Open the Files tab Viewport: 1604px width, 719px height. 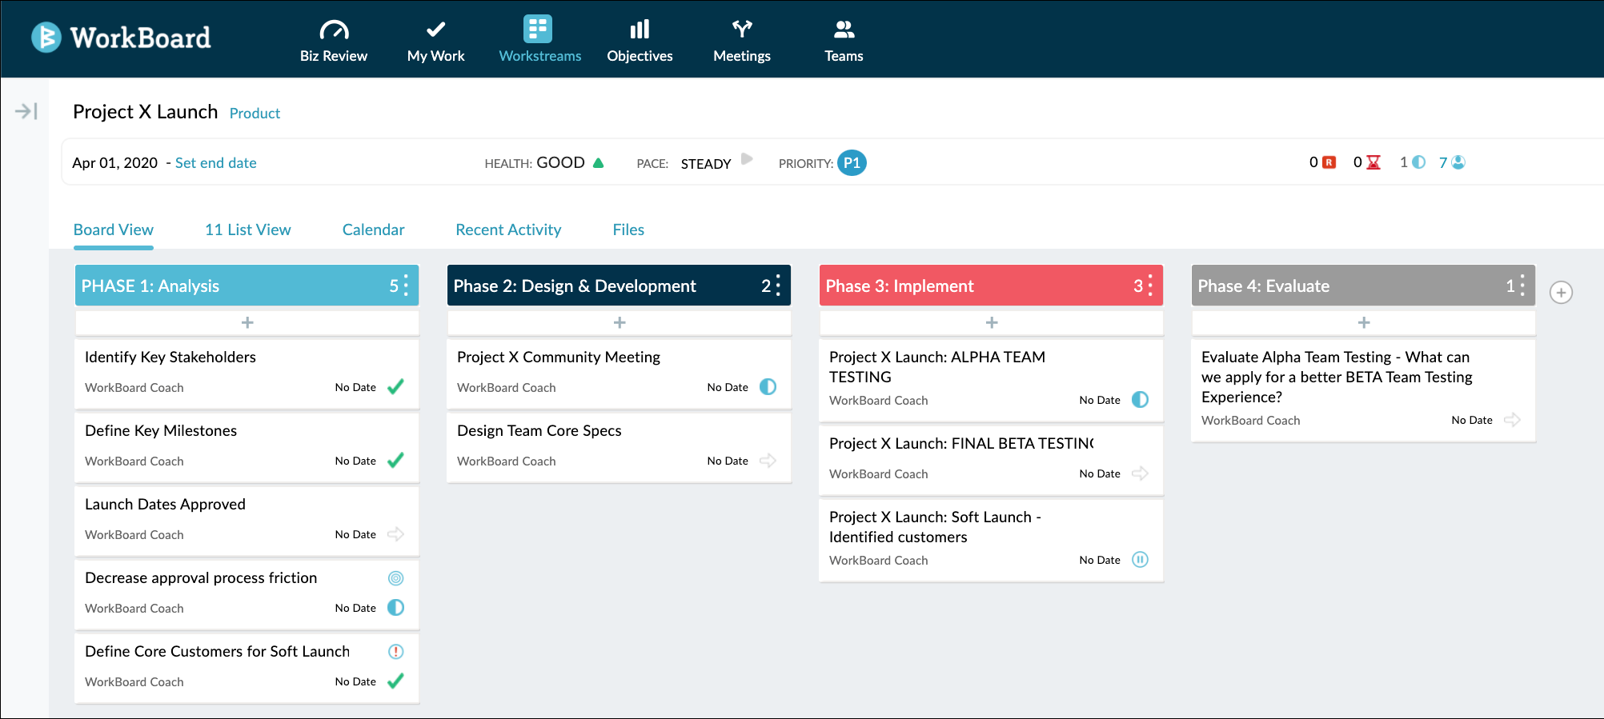point(628,230)
